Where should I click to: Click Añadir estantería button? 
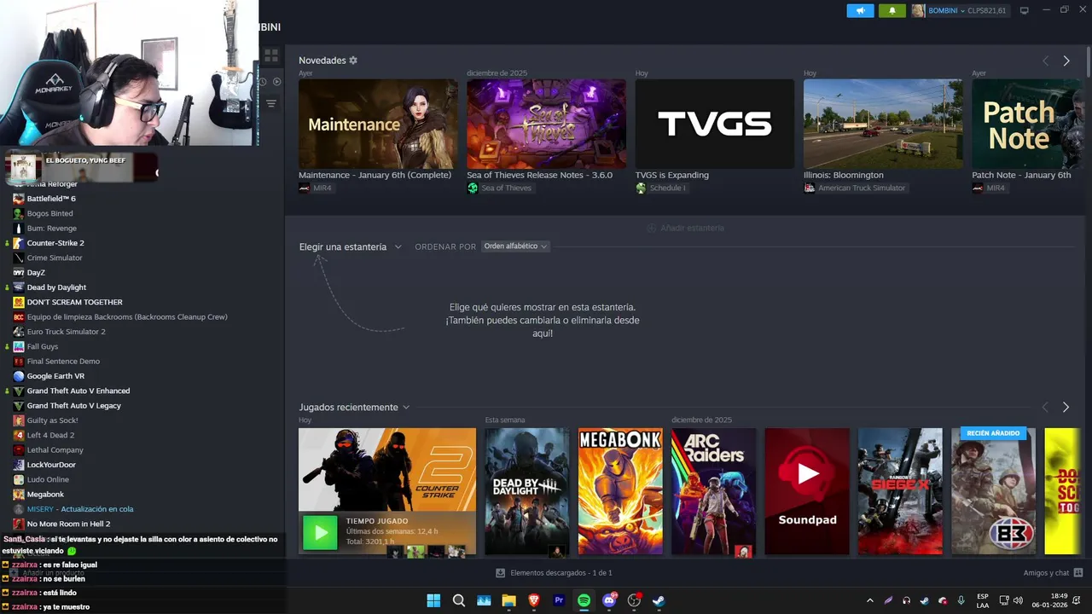(x=686, y=228)
